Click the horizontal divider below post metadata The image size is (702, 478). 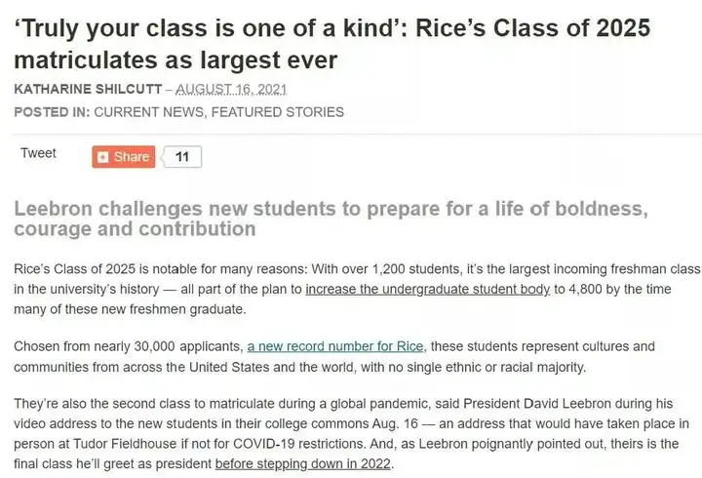pyautogui.click(x=357, y=134)
